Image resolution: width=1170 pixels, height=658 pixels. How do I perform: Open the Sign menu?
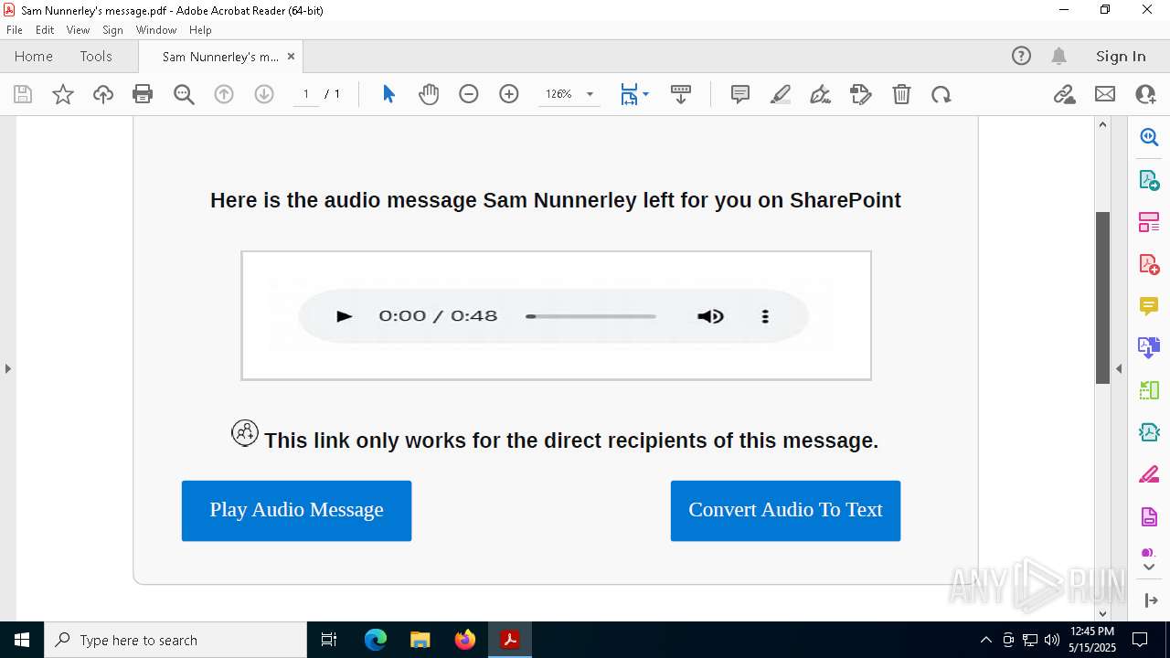112,30
